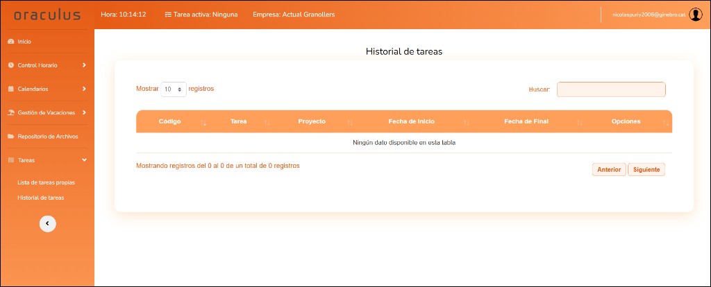Click the Inicio dashboard icon
The height and width of the screenshot is (287, 711).
point(11,42)
